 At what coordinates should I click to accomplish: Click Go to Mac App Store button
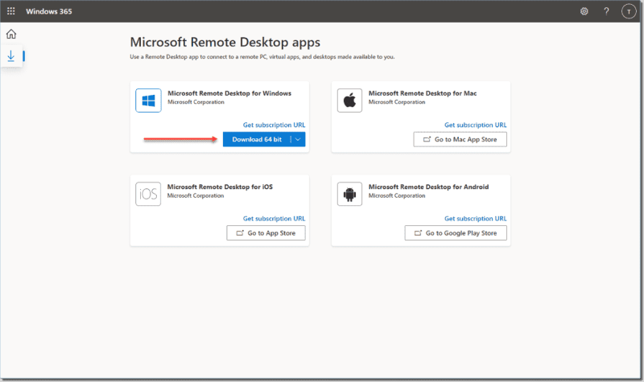tap(460, 139)
